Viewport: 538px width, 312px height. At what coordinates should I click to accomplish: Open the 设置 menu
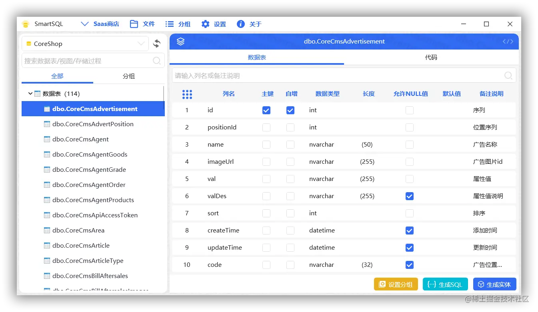coord(214,24)
